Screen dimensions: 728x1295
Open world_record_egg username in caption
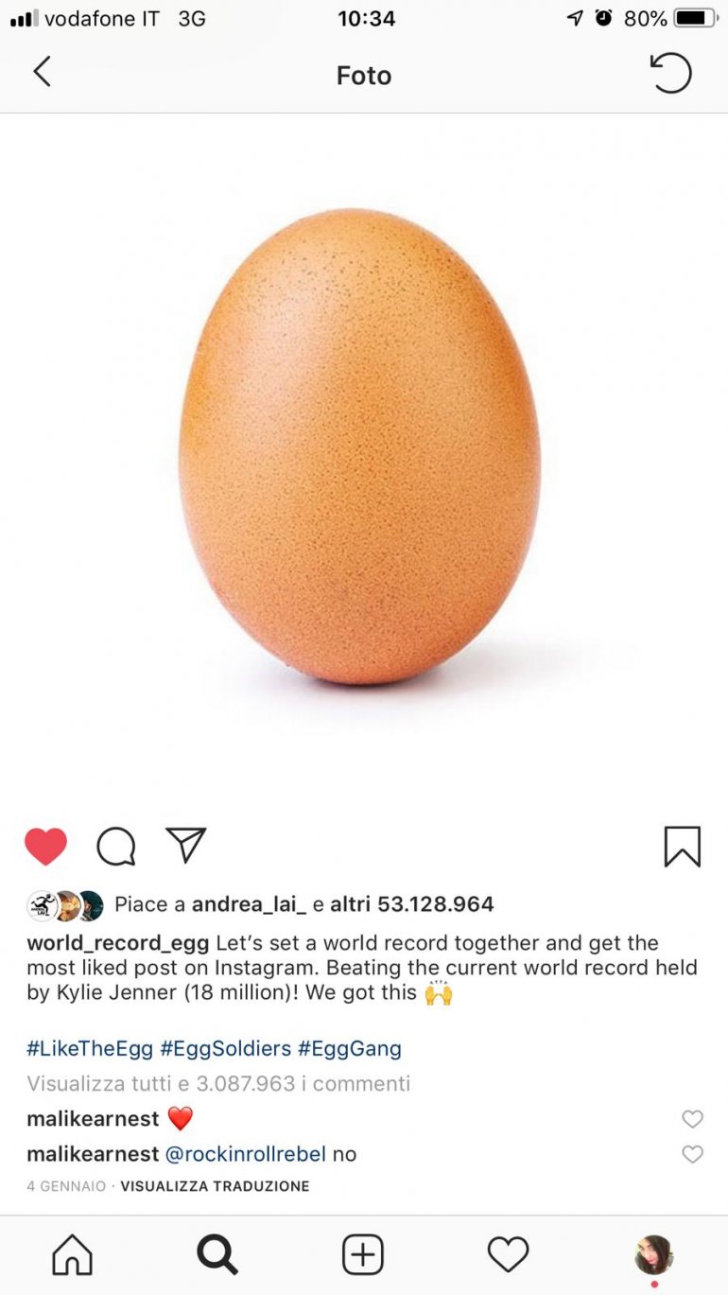[x=118, y=944]
